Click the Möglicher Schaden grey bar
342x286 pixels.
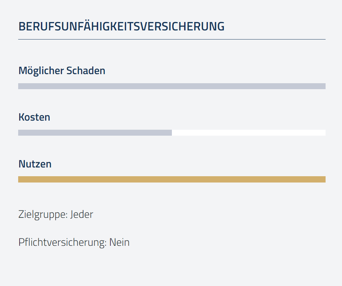click(x=172, y=86)
